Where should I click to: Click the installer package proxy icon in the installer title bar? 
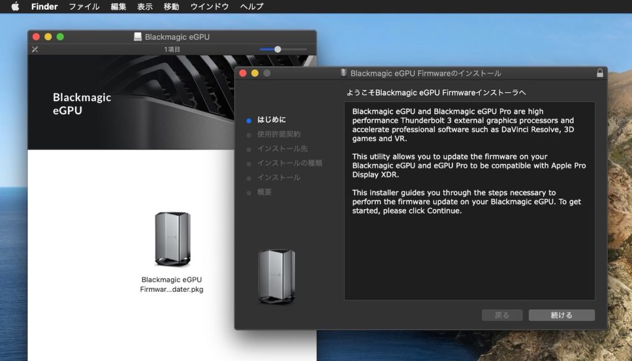[343, 73]
